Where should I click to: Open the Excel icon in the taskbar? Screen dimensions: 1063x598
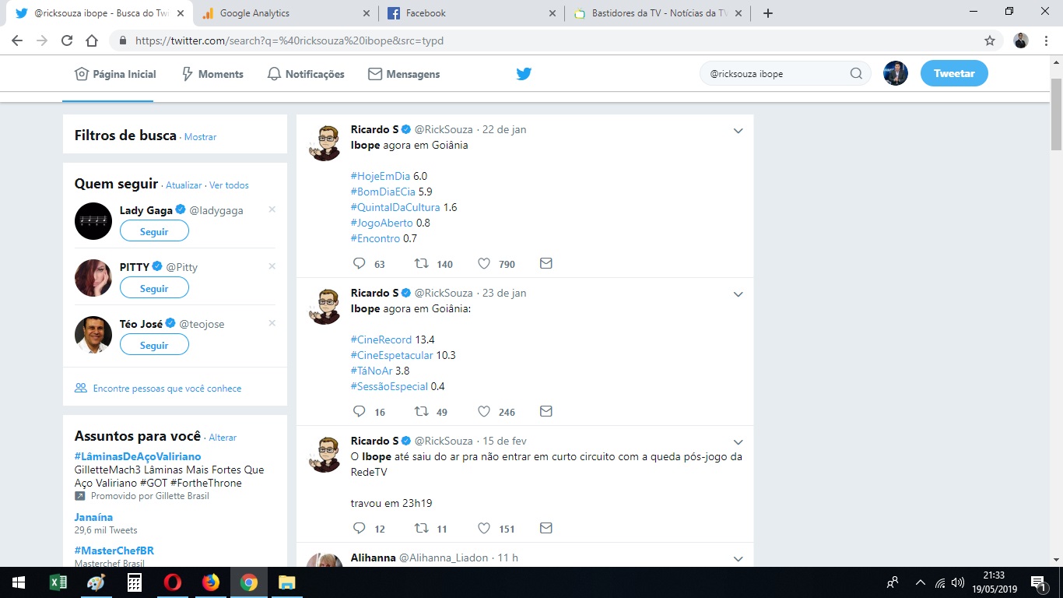click(58, 582)
